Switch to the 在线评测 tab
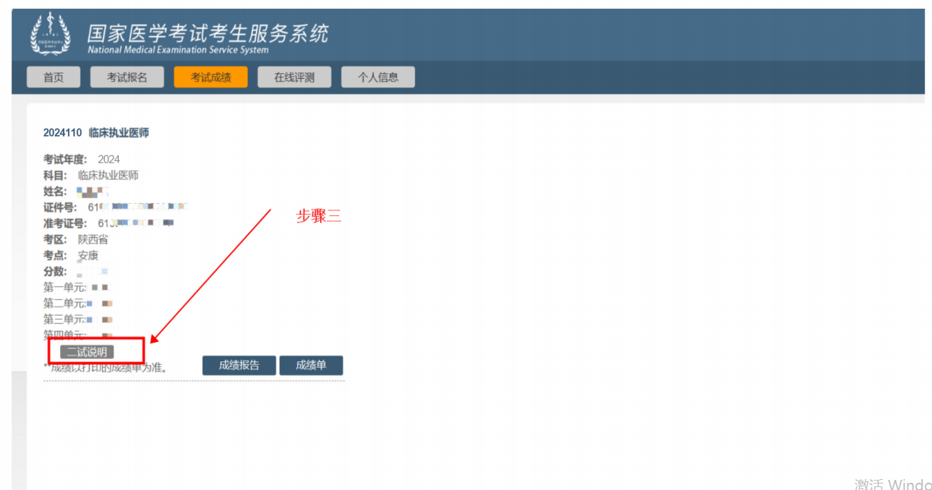 [294, 77]
